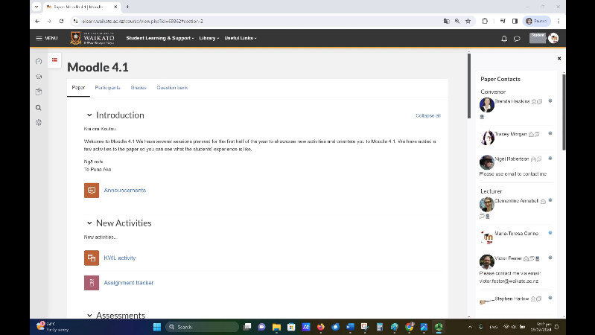Open the clipboard icon in left sidebar

coord(39,92)
